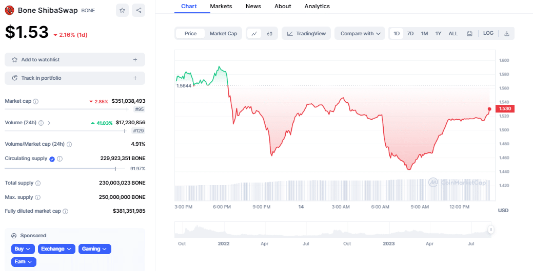
Task: Expand the Buy dropdown
Action: [x=23, y=249]
